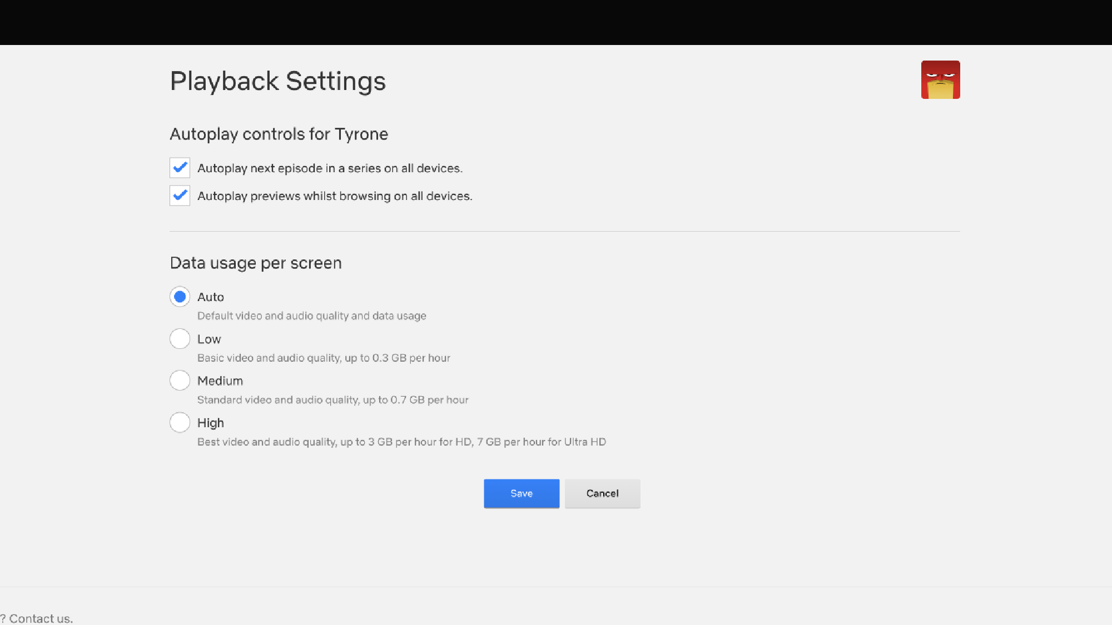The width and height of the screenshot is (1112, 625).
Task: Click the 'Auto' option label text
Action: pyautogui.click(x=210, y=297)
